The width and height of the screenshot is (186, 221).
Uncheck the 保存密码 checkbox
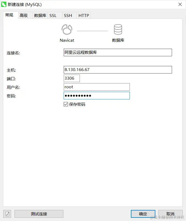pyautogui.click(x=66, y=104)
